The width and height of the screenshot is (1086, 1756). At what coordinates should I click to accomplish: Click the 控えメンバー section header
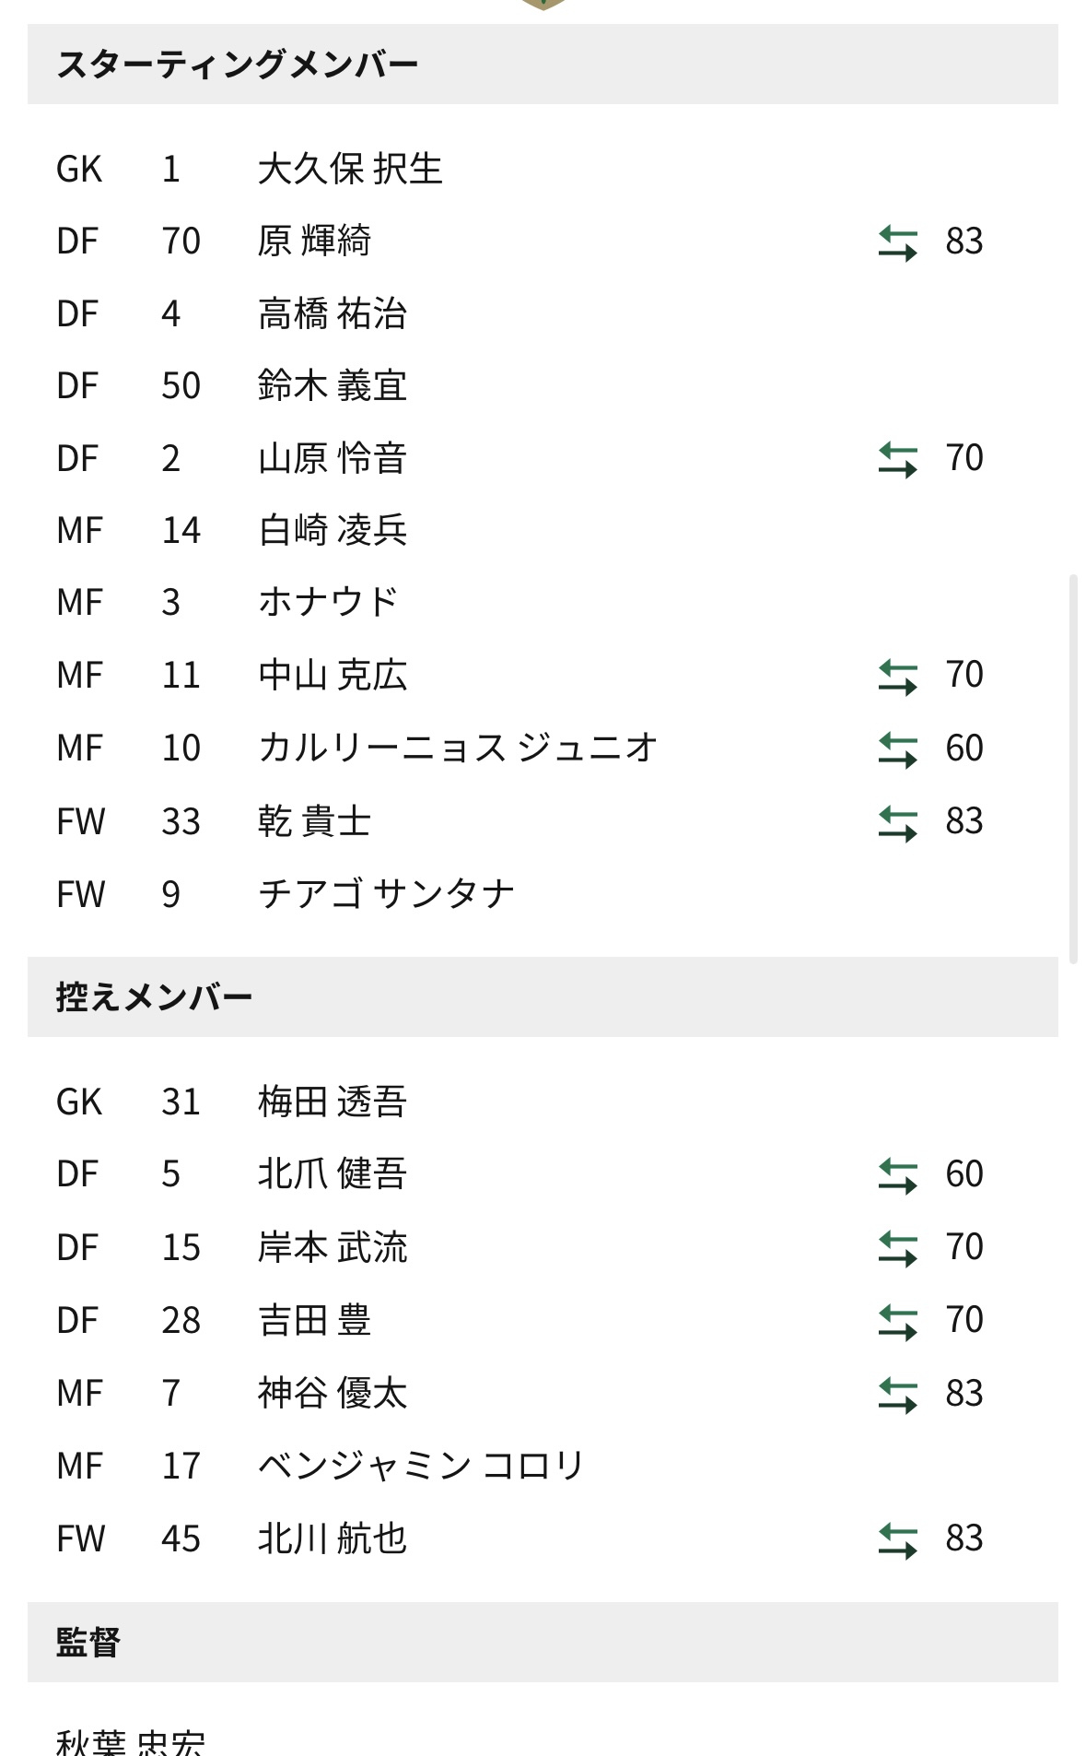click(543, 996)
